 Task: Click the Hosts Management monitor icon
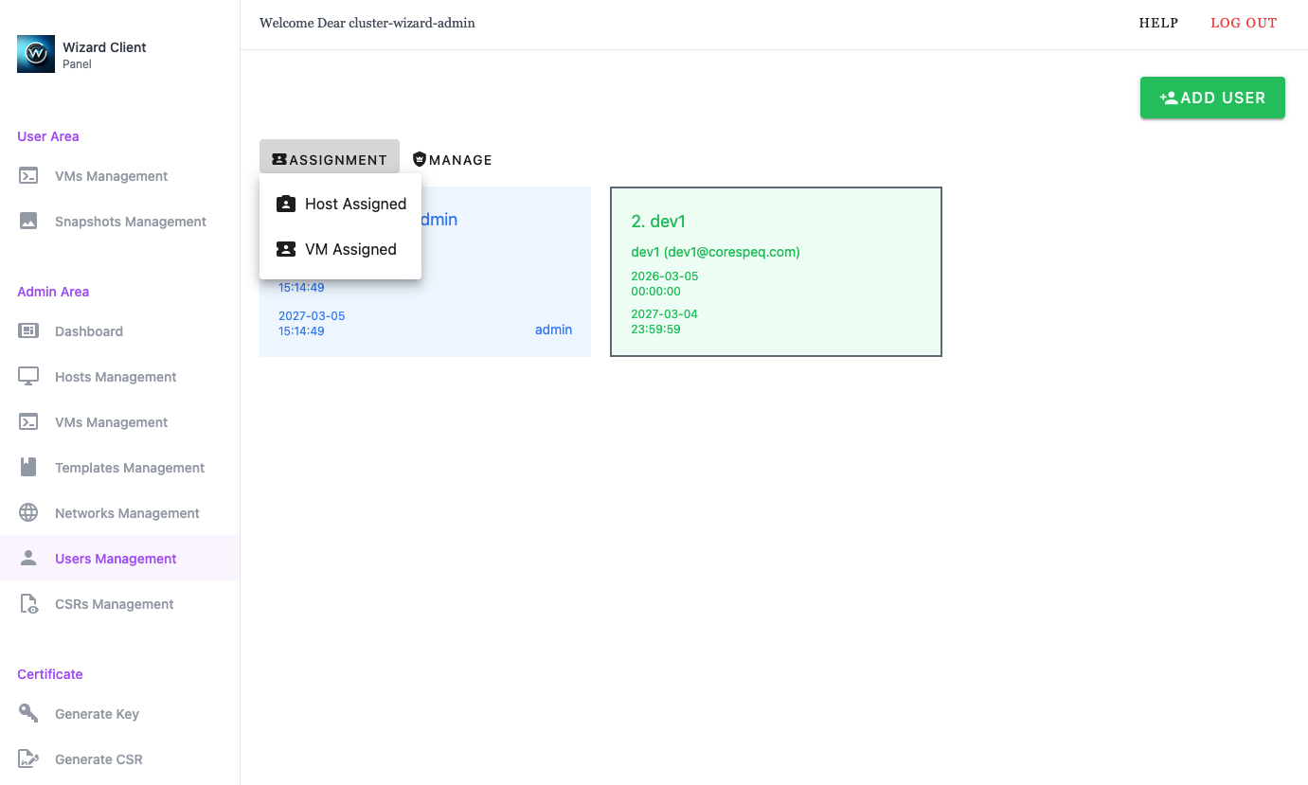28,377
